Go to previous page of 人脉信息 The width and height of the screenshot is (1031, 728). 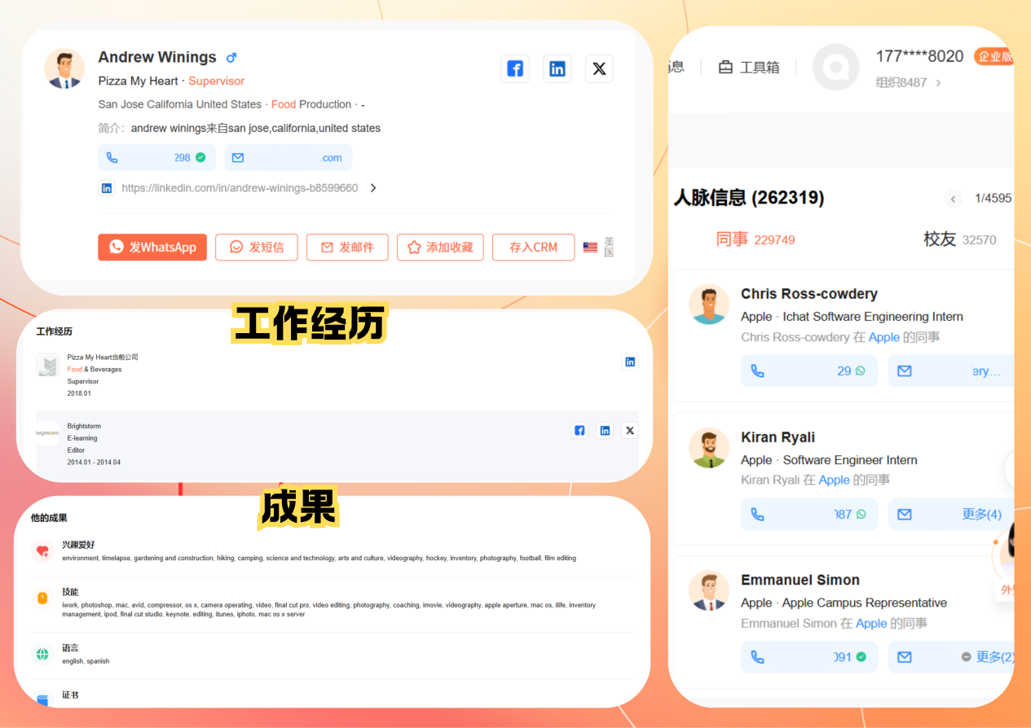tap(953, 199)
